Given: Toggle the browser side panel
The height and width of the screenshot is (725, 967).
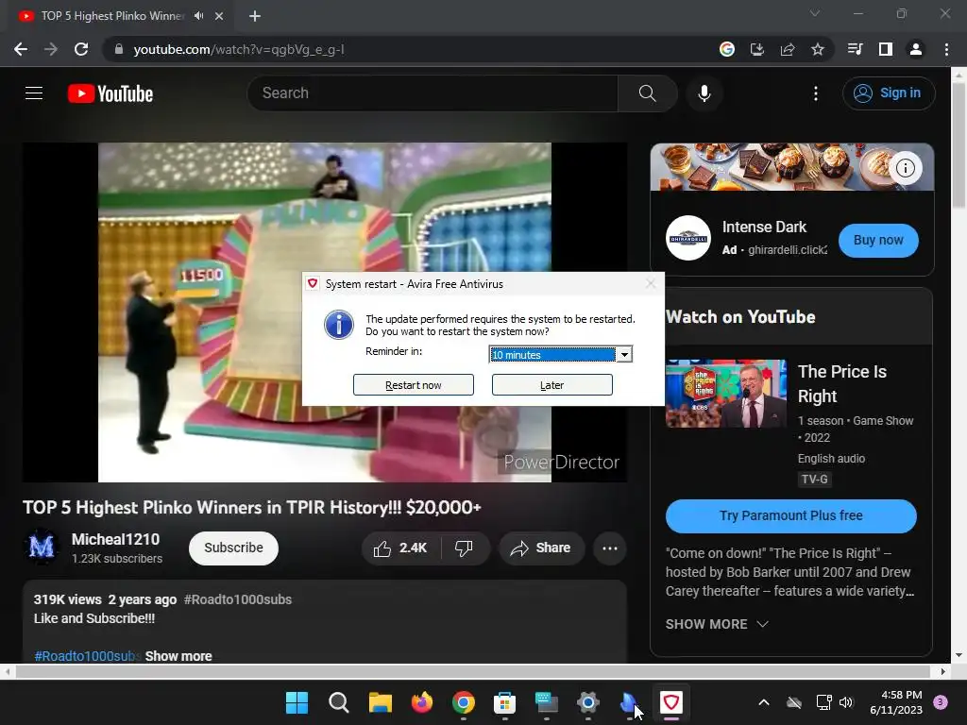Looking at the screenshot, I should tap(885, 49).
